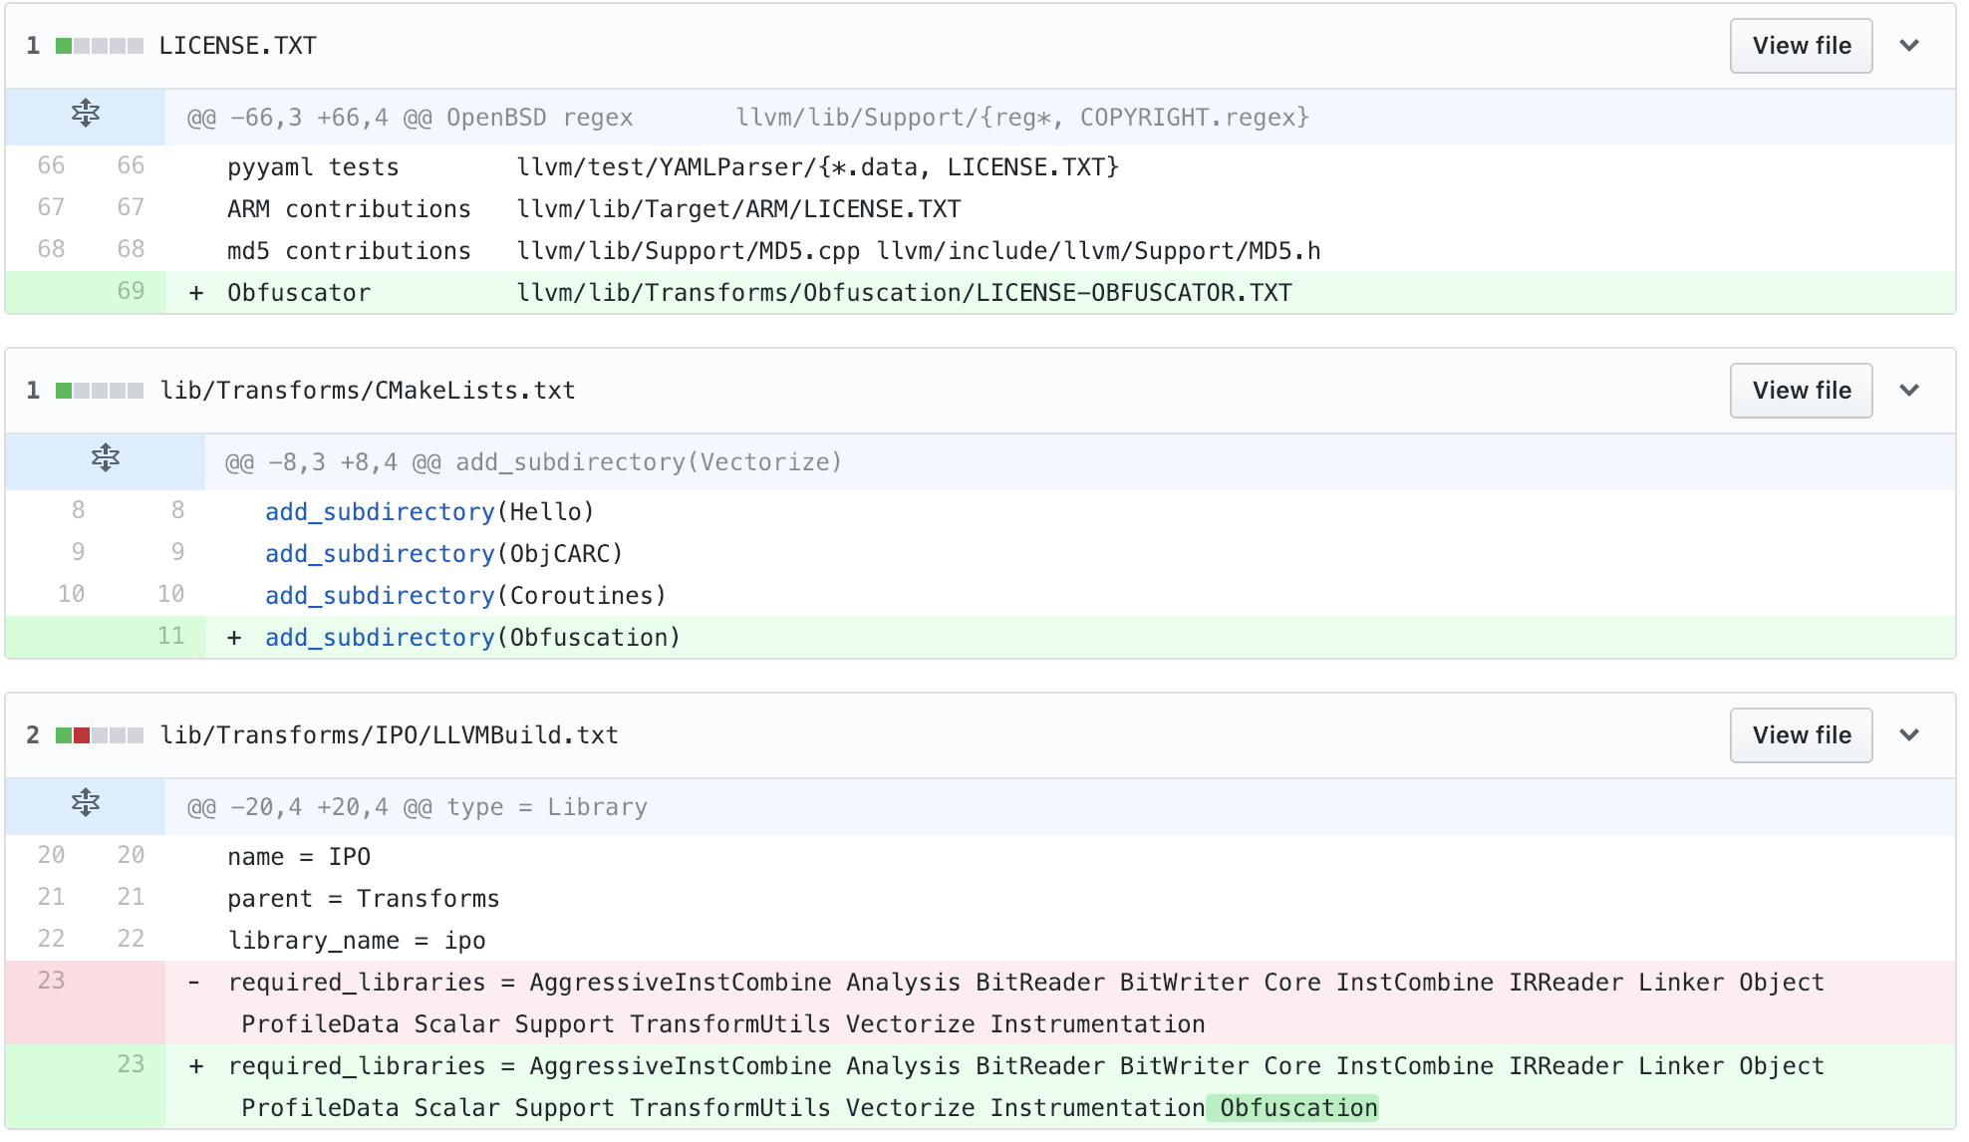Select deleted line number 23 in LLVMBuild.txt
Viewport: 1969px width, 1142px height.
tap(51, 981)
